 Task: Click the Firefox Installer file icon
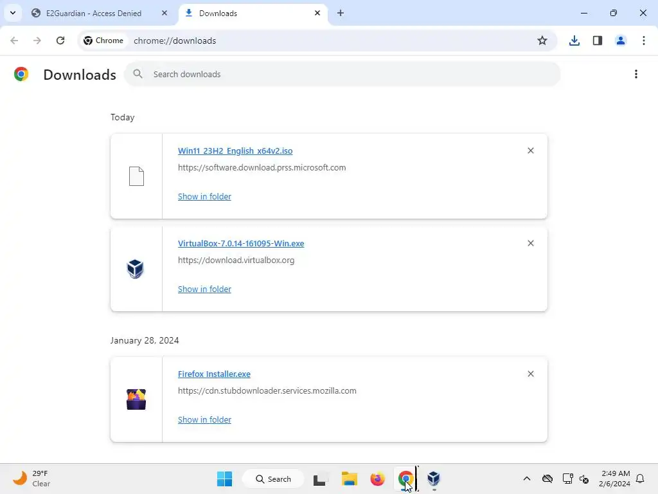136,399
